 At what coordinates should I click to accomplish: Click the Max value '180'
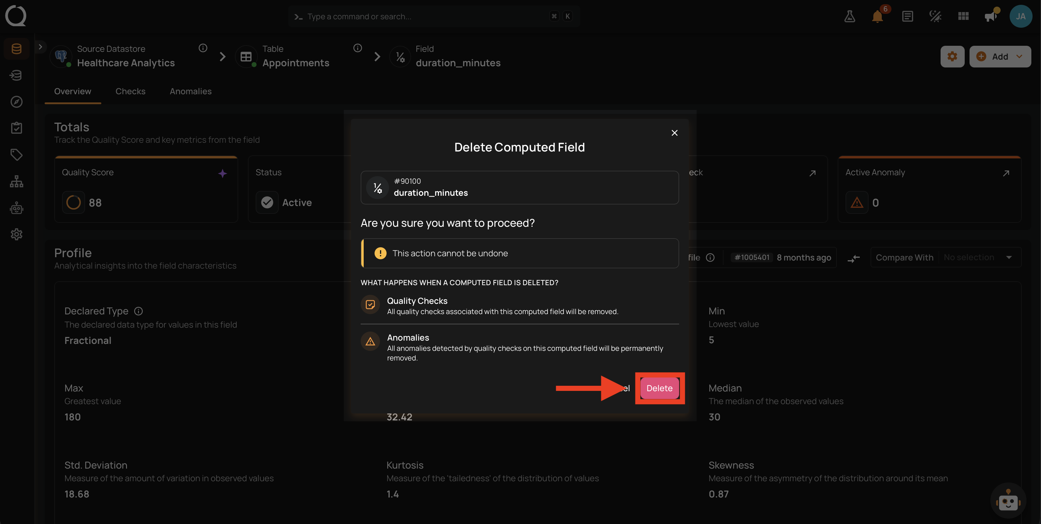coord(72,417)
